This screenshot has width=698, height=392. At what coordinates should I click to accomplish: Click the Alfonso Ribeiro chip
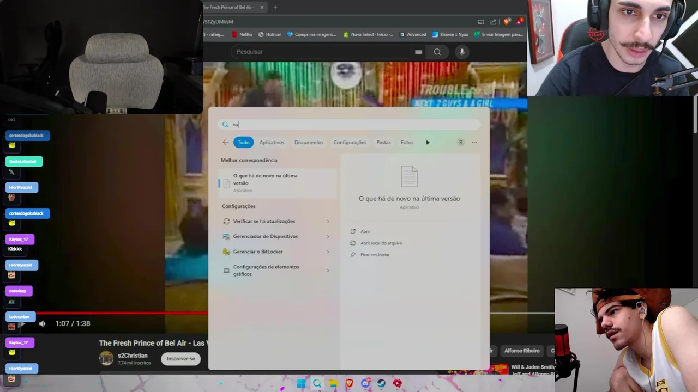[x=522, y=351]
